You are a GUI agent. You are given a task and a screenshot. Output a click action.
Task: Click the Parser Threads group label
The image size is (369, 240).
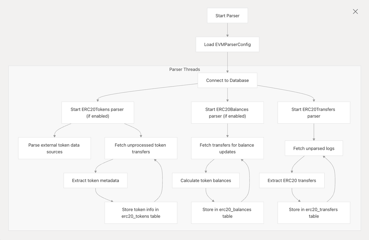(184, 69)
